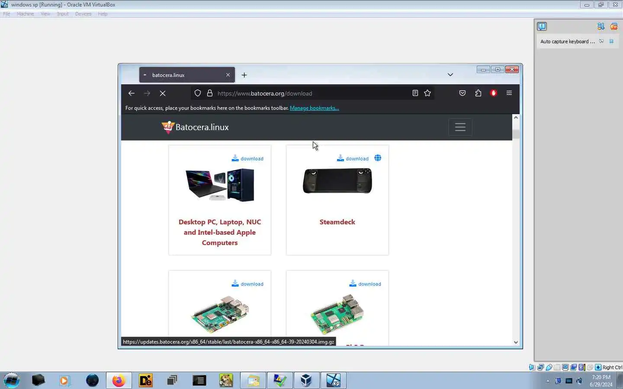Click the red uBlock extension icon

(x=494, y=93)
